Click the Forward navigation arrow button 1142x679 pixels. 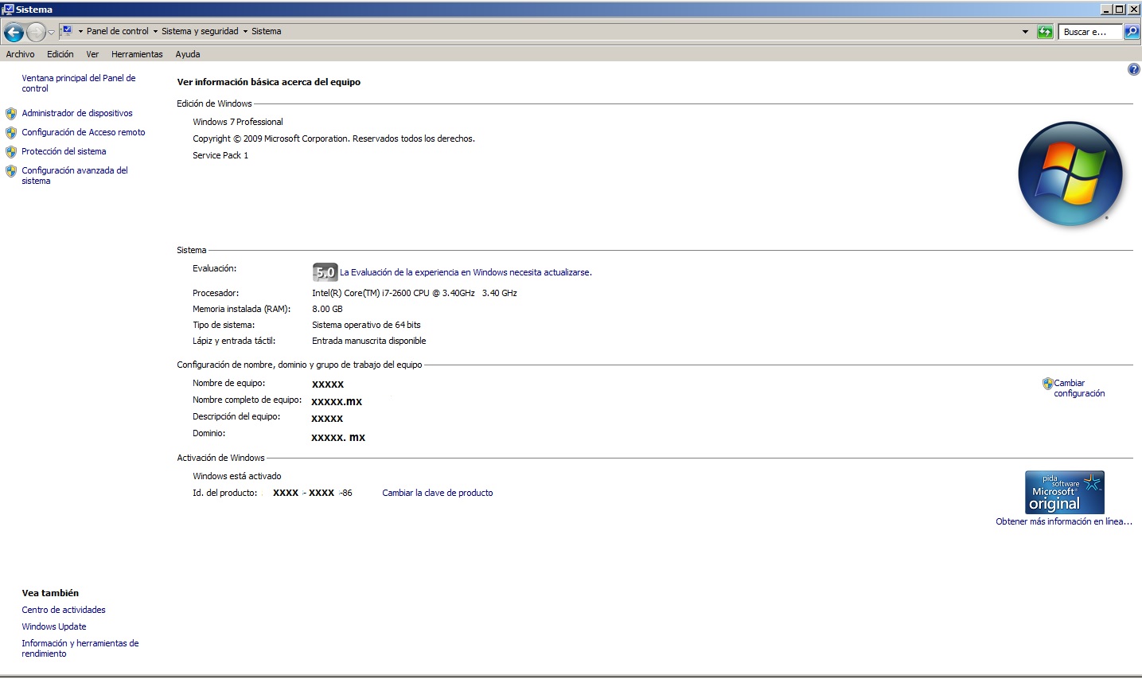coord(36,32)
